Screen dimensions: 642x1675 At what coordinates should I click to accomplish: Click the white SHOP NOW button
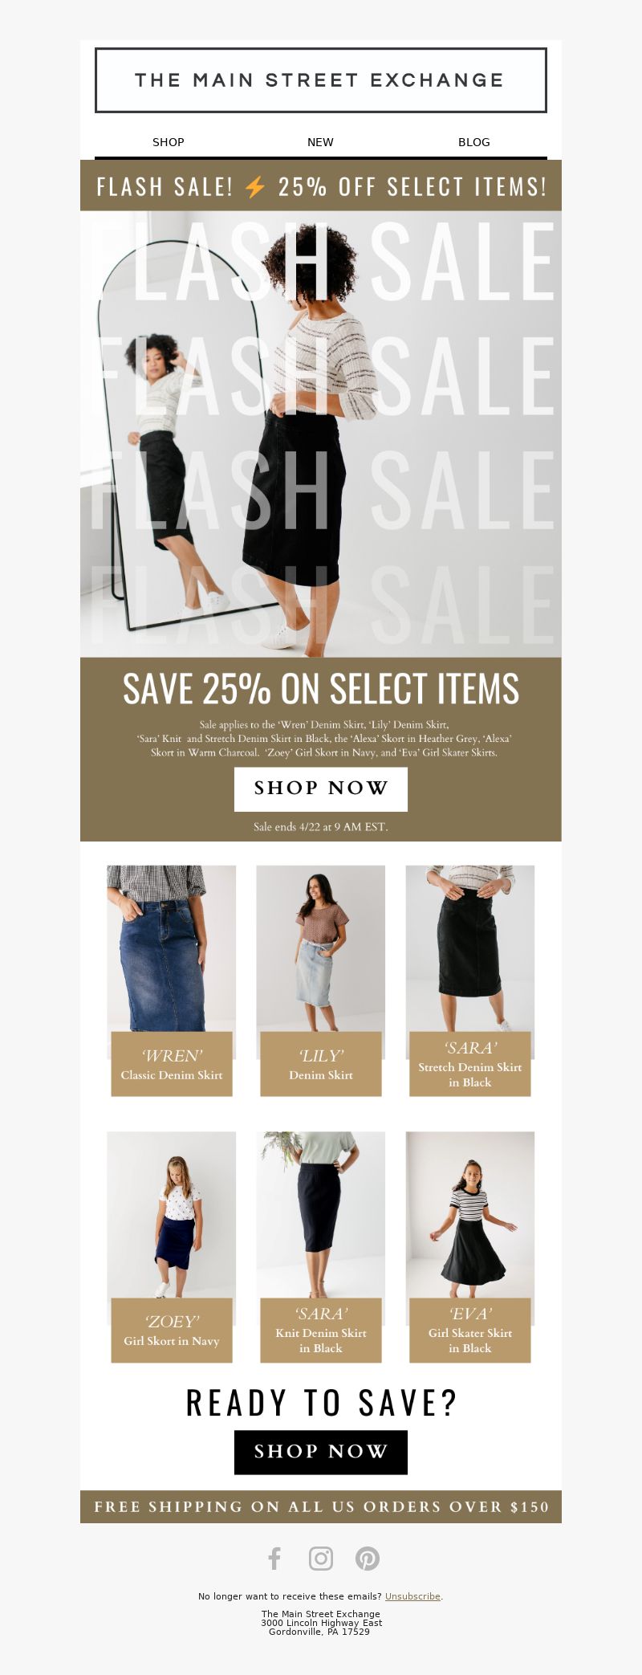[321, 789]
